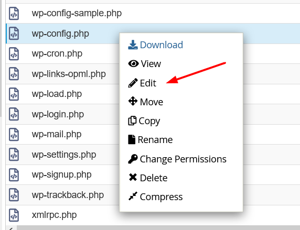
Task: Click the X icon beside Delete
Action: [x=133, y=177]
